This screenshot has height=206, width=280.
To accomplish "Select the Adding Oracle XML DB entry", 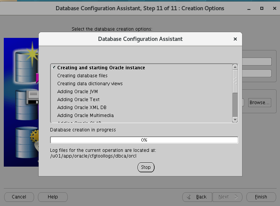I will pos(81,108).
